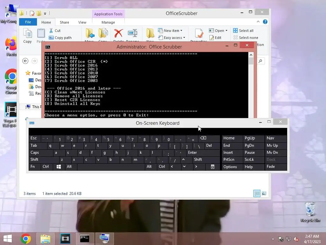Click Edit in the Open group
This screenshot has height=245, width=326.
216,38
